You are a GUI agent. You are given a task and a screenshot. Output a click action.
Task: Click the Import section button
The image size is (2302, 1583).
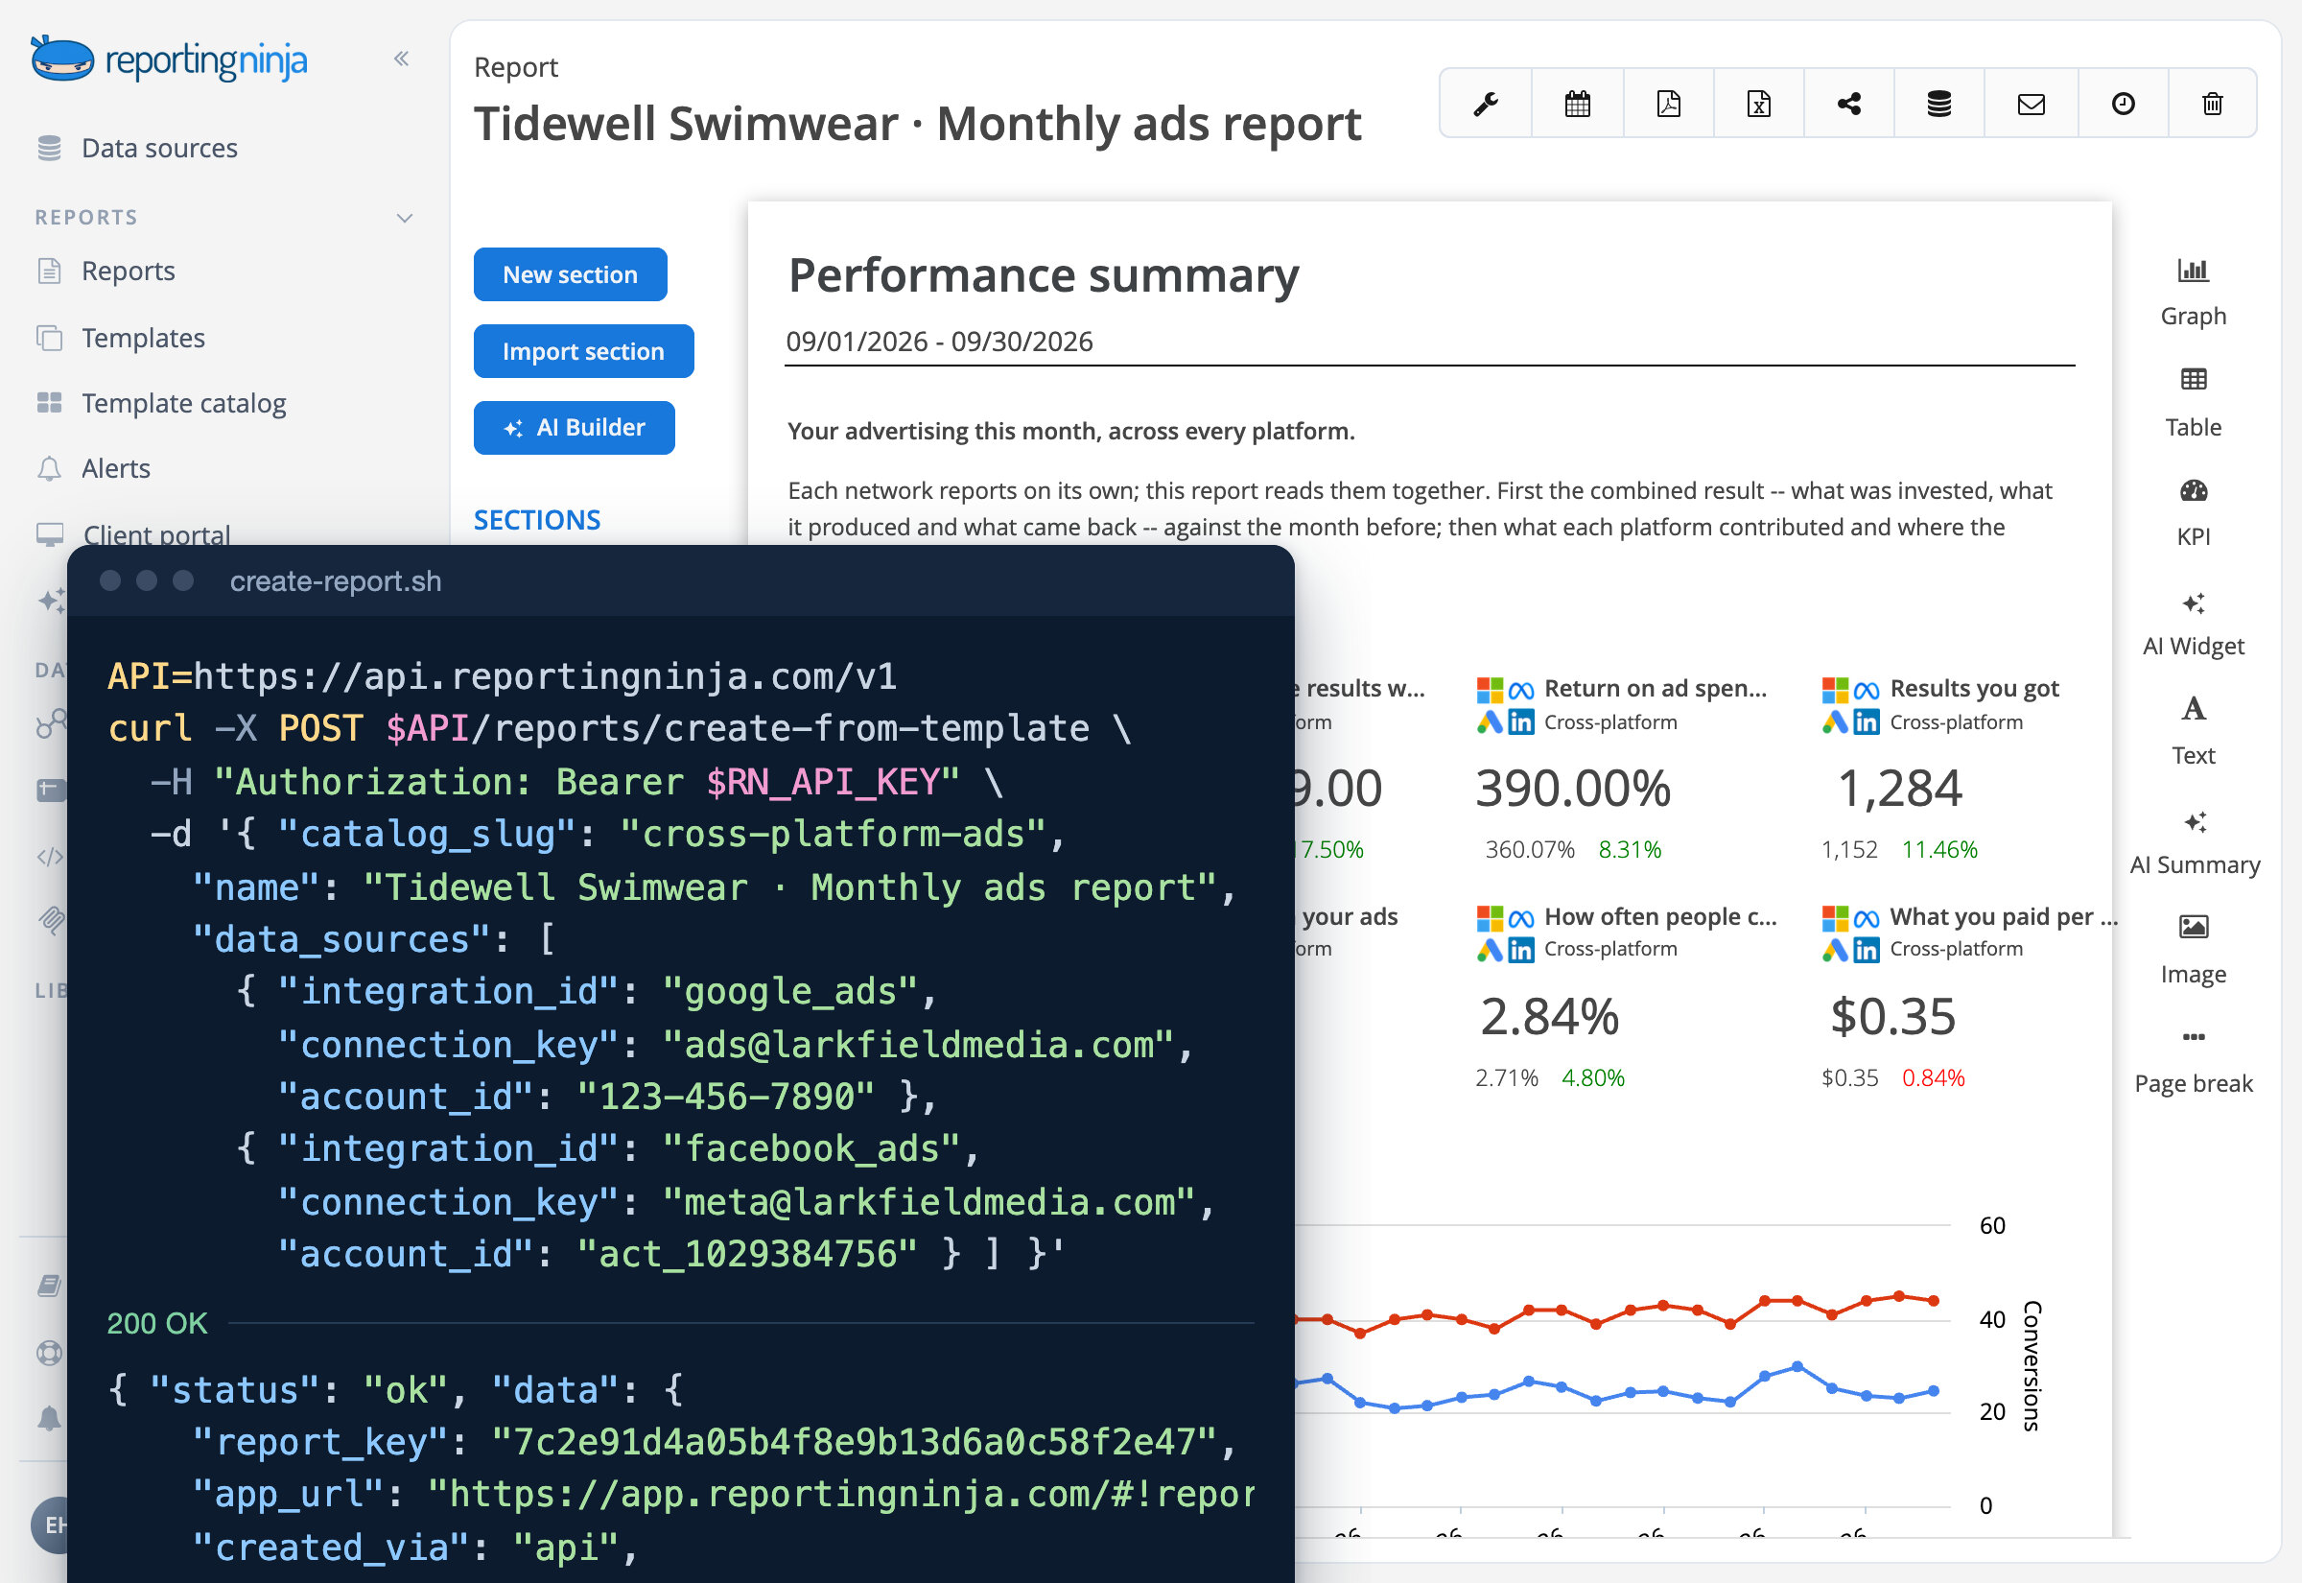[x=583, y=351]
